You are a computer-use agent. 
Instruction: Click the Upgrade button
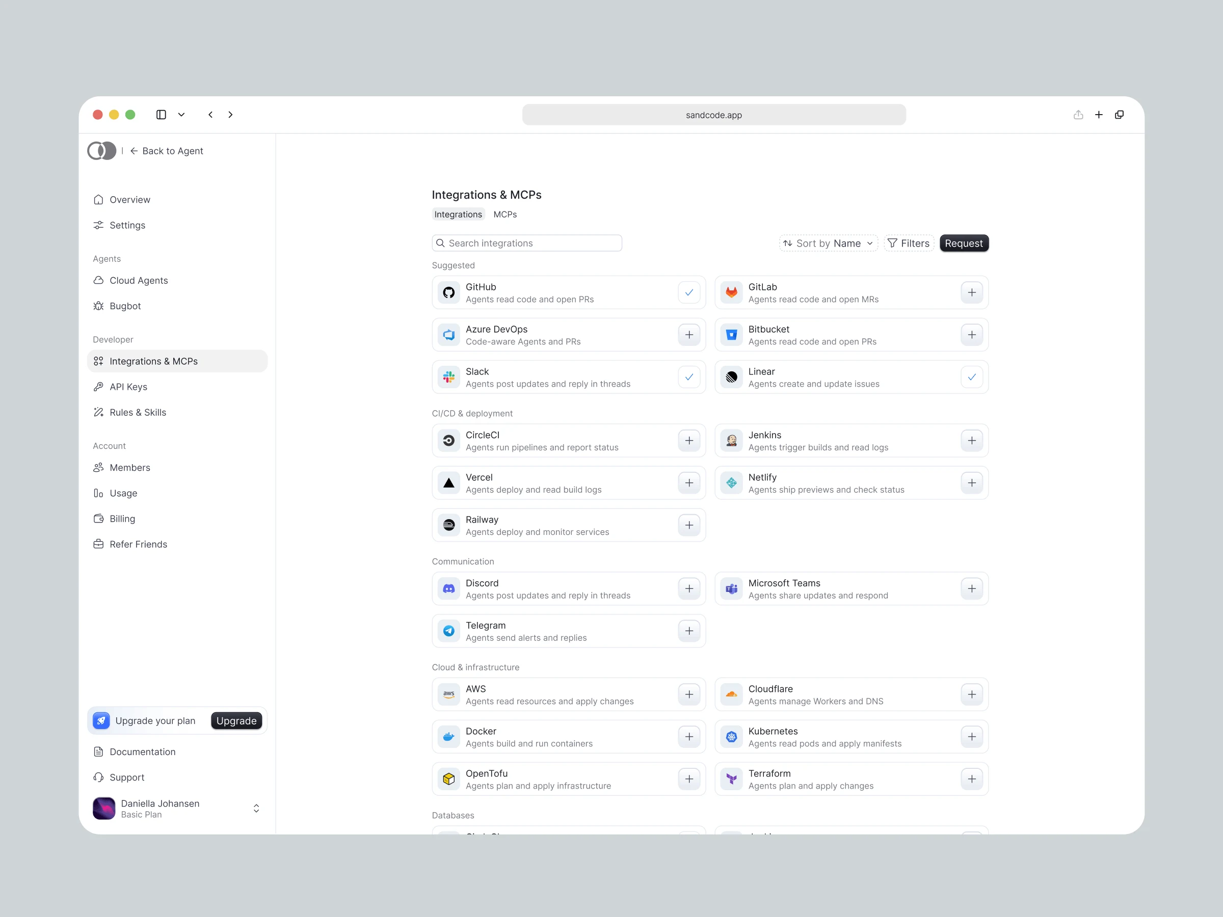[236, 721]
